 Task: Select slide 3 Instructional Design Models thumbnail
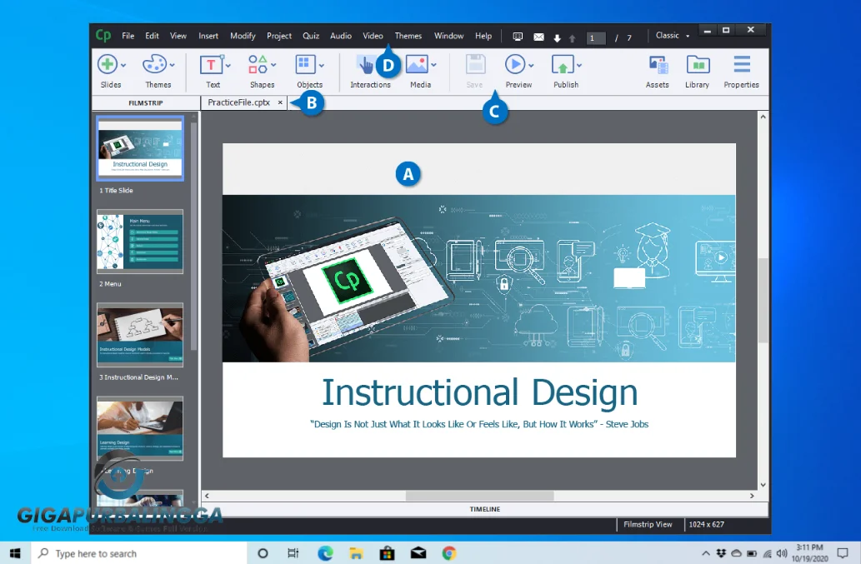140,335
